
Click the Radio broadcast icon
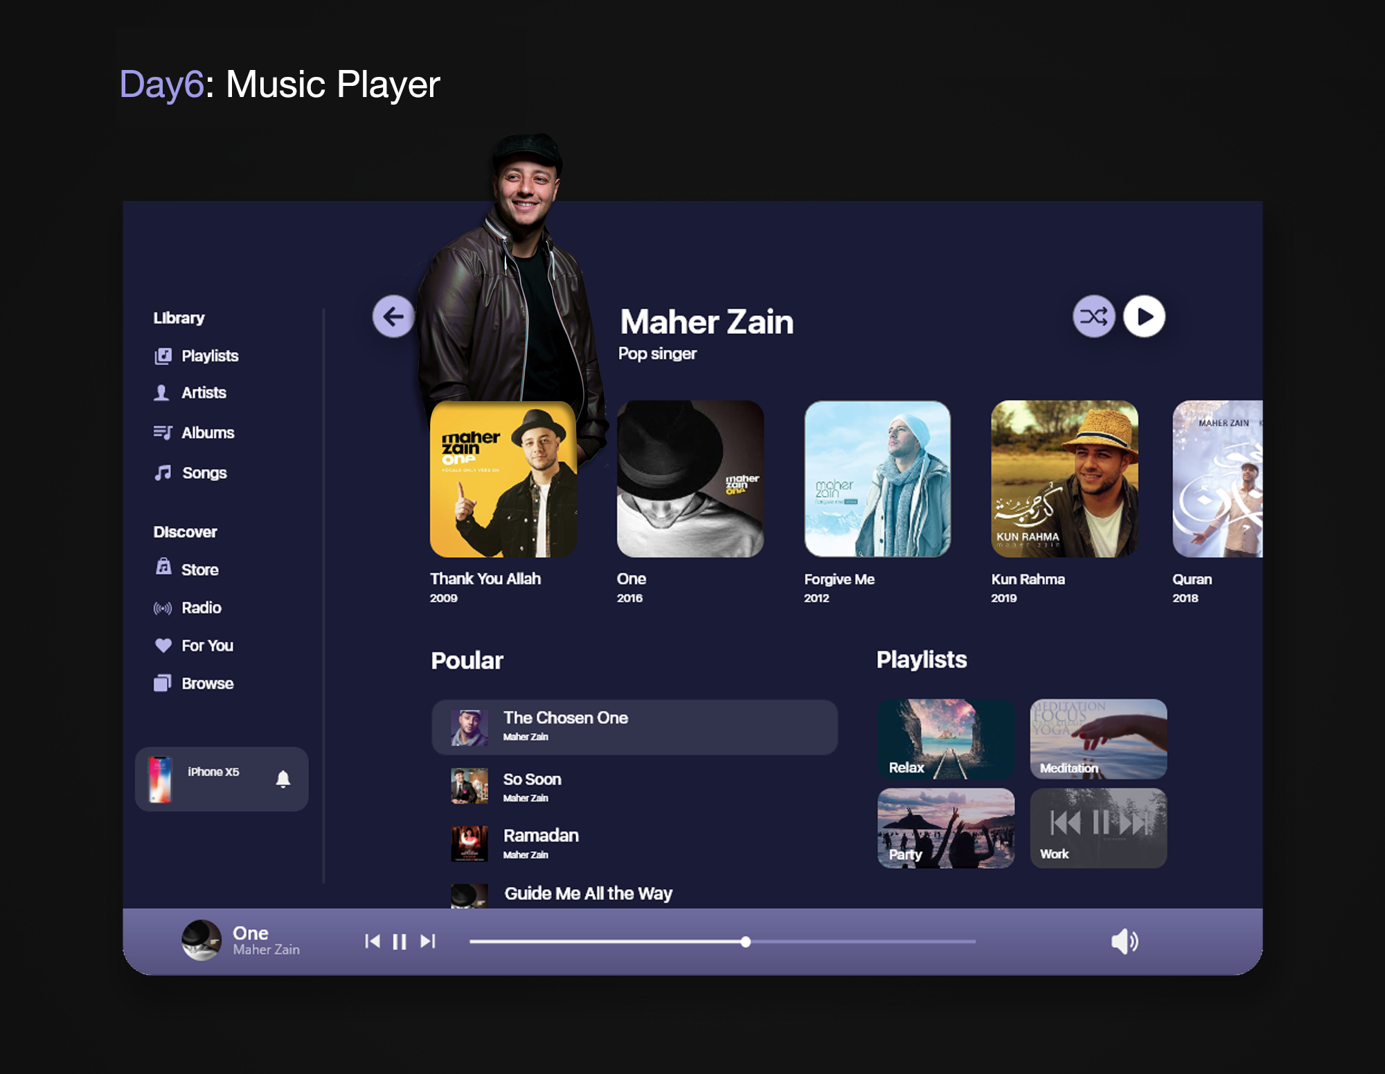pyautogui.click(x=163, y=608)
